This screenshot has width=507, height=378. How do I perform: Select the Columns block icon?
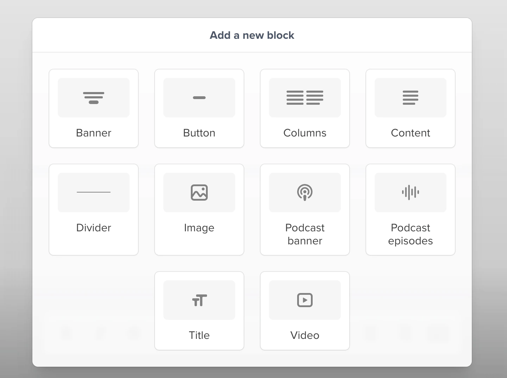(305, 98)
